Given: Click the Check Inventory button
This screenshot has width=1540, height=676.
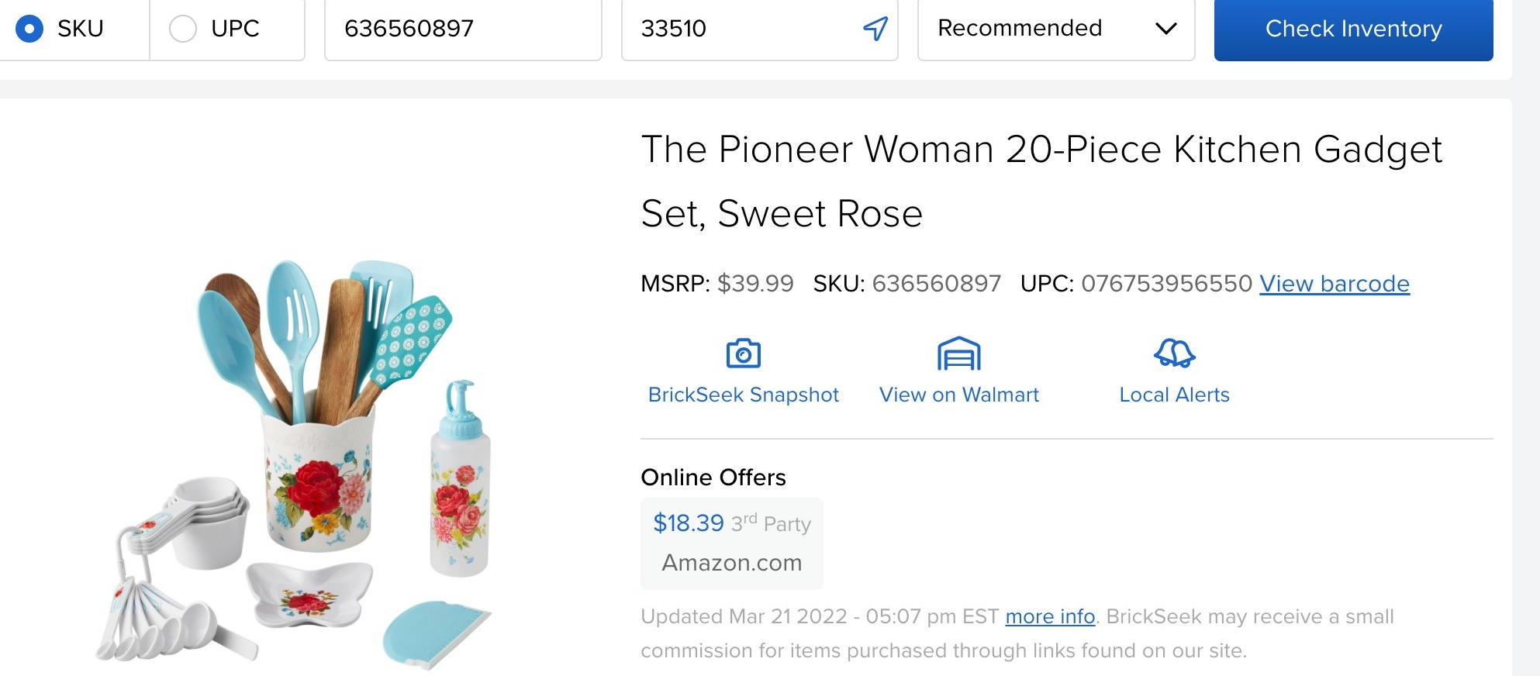Looking at the screenshot, I should [1353, 29].
